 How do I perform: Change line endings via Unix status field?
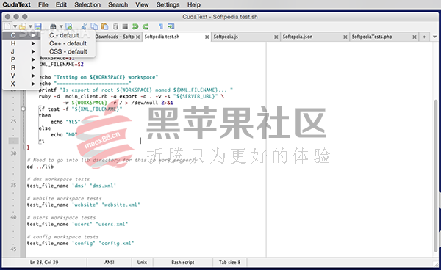[x=142, y=263]
